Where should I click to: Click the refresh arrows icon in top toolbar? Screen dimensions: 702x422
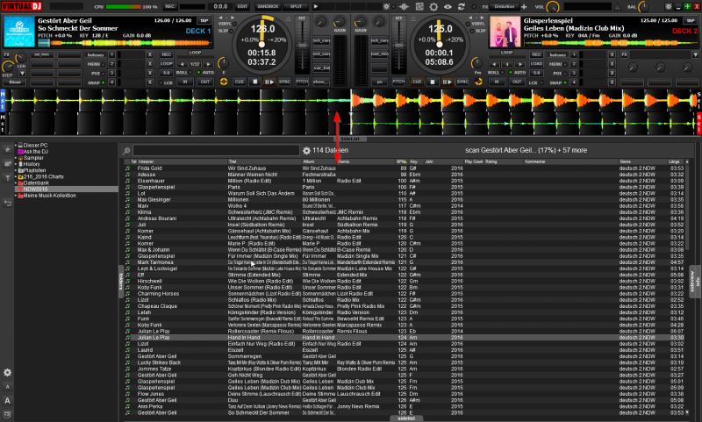(462, 7)
